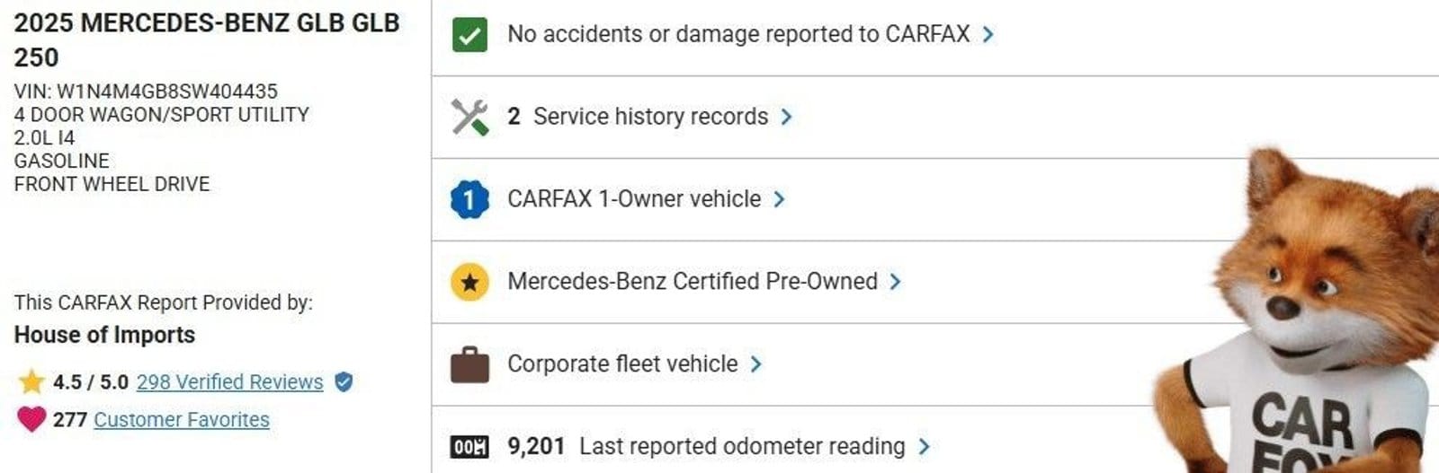Image resolution: width=1439 pixels, height=473 pixels.
Task: Expand the No accidents reported chevron
Action: click(988, 35)
